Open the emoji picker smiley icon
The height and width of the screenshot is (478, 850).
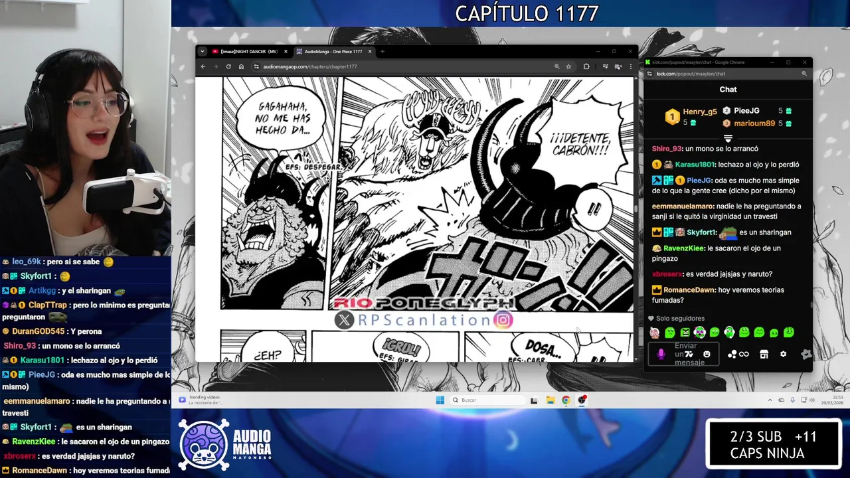pyautogui.click(x=707, y=354)
